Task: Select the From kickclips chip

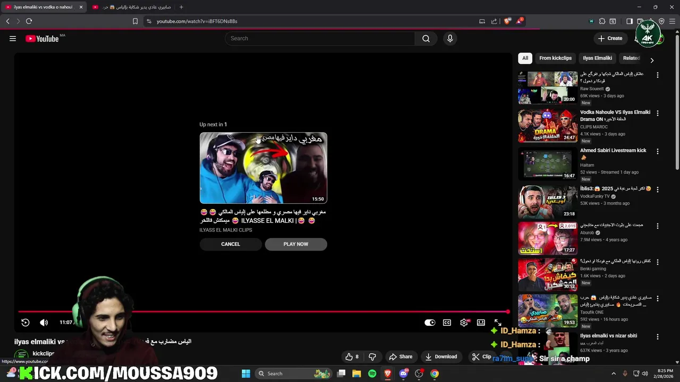Action: [555, 58]
